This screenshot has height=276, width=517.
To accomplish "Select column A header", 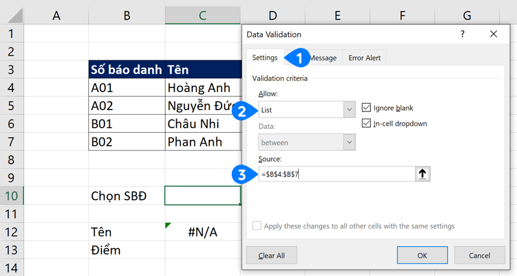I will tap(57, 16).
